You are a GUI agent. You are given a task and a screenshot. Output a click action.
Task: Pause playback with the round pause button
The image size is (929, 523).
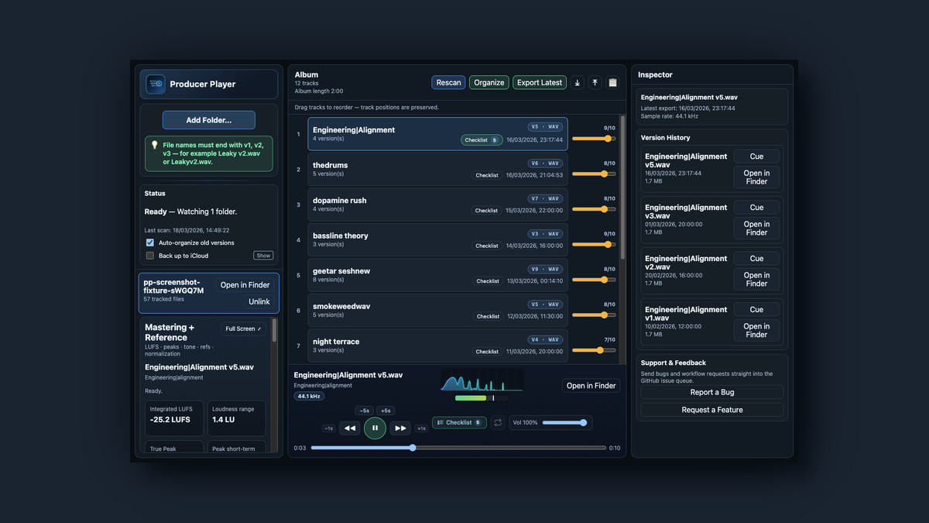click(375, 428)
